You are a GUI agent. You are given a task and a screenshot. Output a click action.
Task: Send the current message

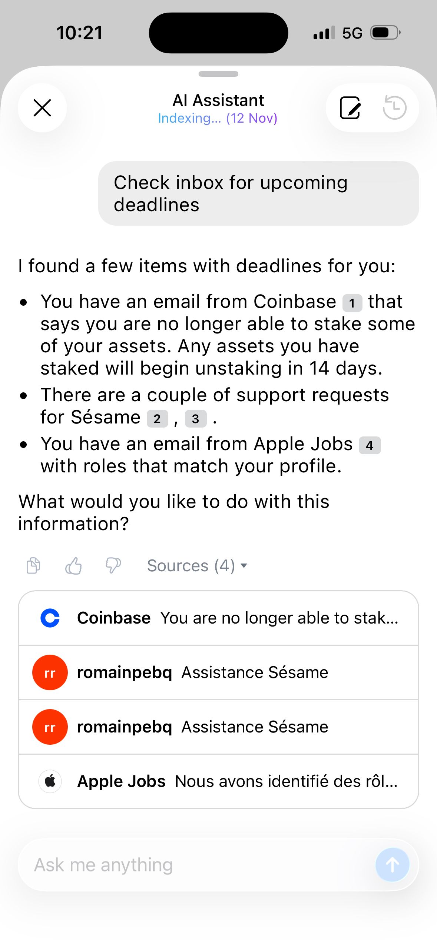pyautogui.click(x=392, y=865)
